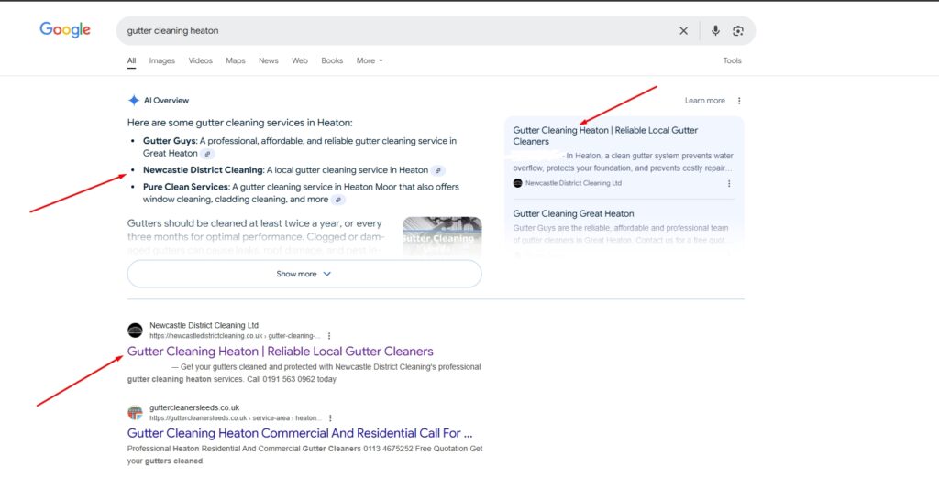Open three-dot menu beside newcastledistrictcleaning.co.uk URL
Image resolution: width=939 pixels, height=477 pixels.
click(329, 336)
